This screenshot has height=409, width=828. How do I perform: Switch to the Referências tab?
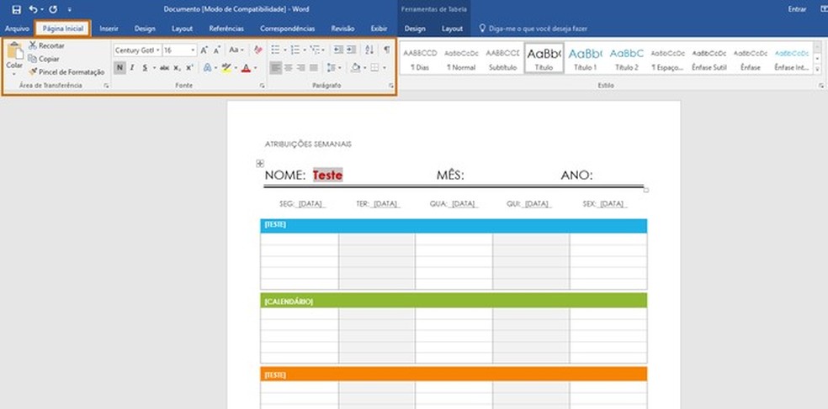226,29
